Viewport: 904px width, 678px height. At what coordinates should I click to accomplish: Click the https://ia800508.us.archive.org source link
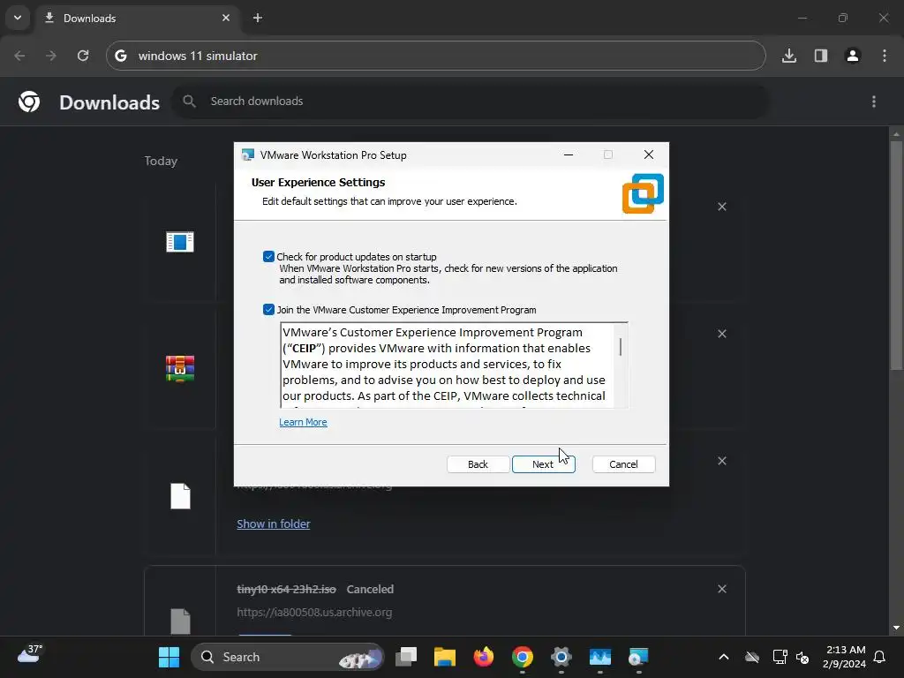click(314, 613)
